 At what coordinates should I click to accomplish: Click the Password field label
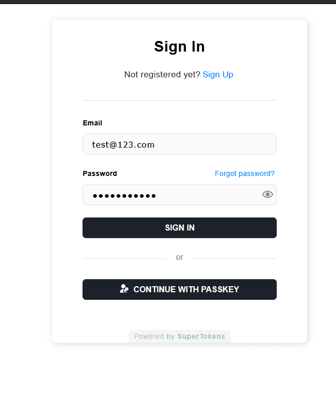(x=100, y=173)
